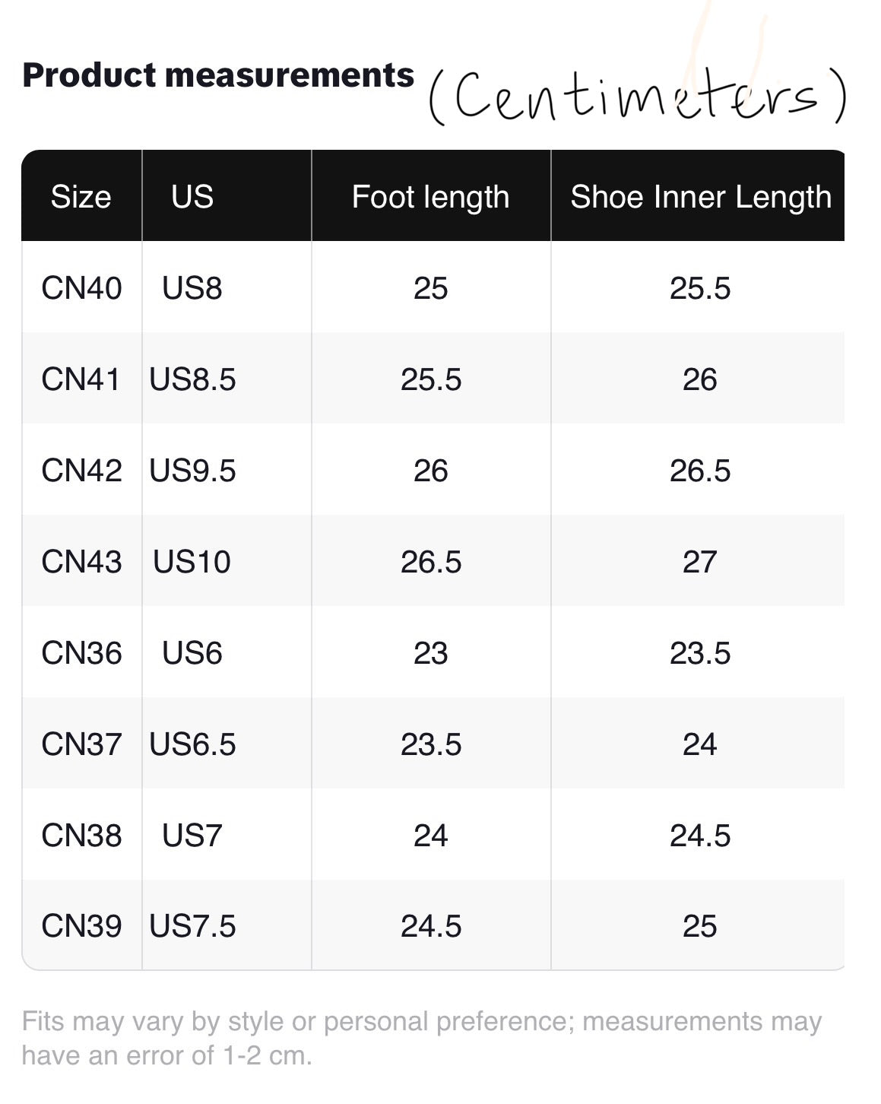Click the Foot length column header
Screen dimensions: 881x1104
coord(430,197)
